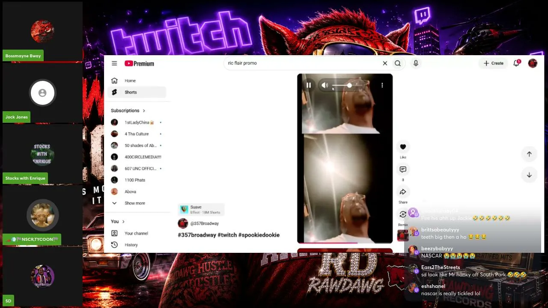Click Ears2TheStreets chat username

441,267
